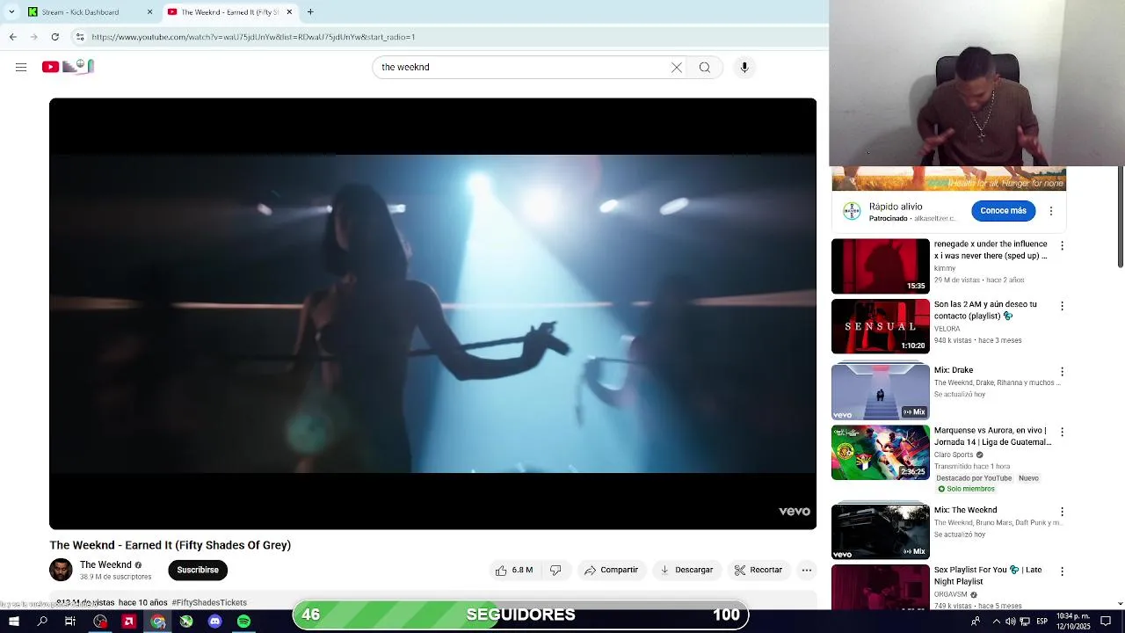Click the Conoce más ad button
Screen dimensions: 1125x633
coord(1003,211)
